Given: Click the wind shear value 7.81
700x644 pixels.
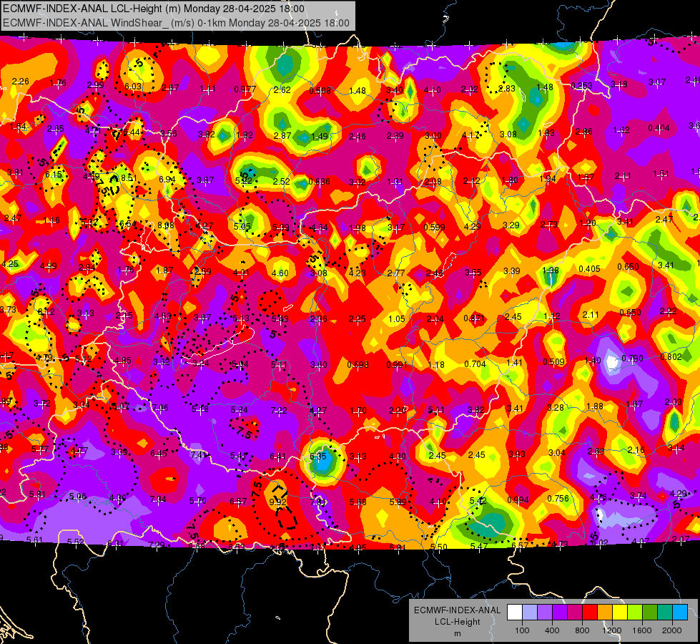Looking at the screenshot, I should point(318,502).
